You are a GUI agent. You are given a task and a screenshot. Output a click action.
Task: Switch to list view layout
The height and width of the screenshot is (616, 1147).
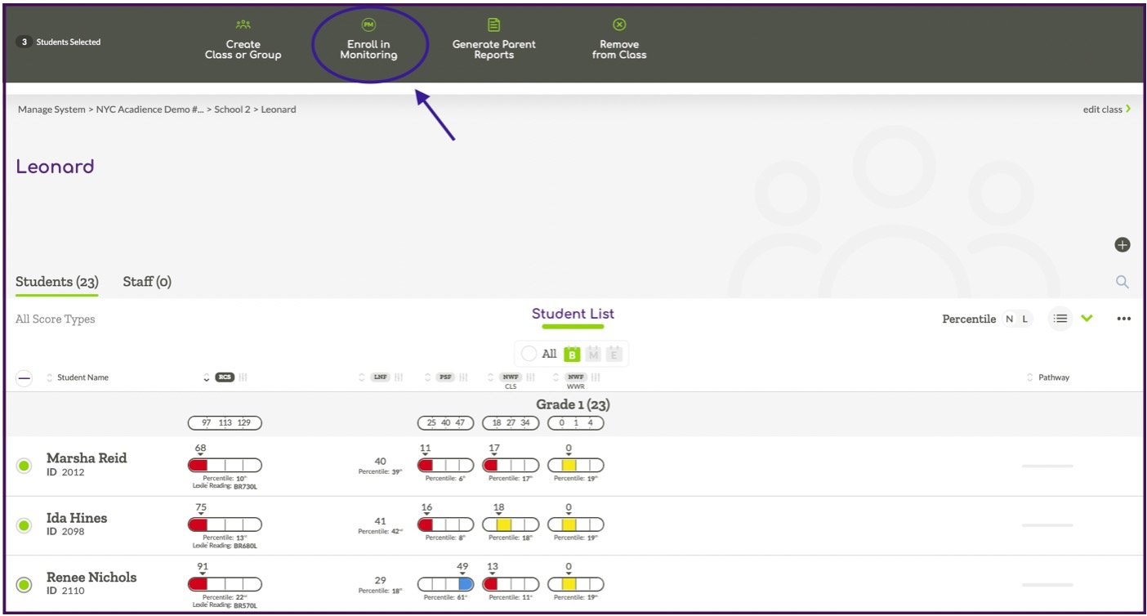tap(1060, 319)
